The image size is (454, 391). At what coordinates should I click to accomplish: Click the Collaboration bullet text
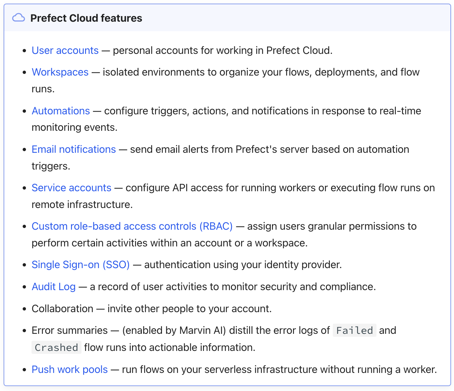coord(151,309)
